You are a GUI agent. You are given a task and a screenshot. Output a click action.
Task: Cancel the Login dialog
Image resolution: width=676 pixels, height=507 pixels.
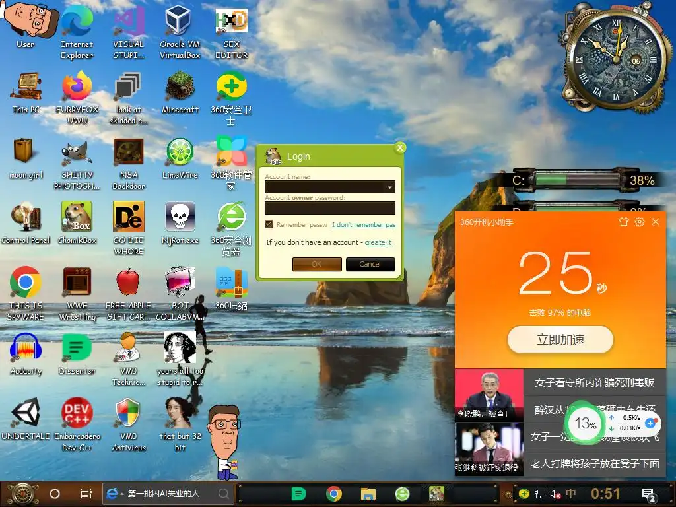tap(370, 264)
